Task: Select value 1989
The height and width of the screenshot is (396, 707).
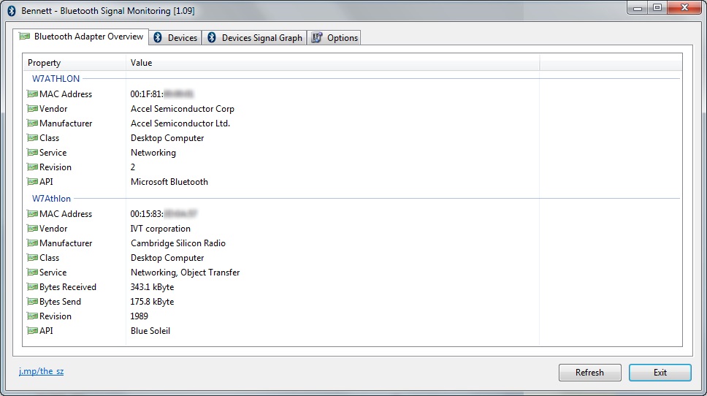Action: pos(140,316)
